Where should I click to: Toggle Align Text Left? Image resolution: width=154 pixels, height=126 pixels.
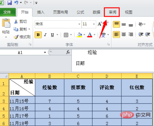[117, 34]
